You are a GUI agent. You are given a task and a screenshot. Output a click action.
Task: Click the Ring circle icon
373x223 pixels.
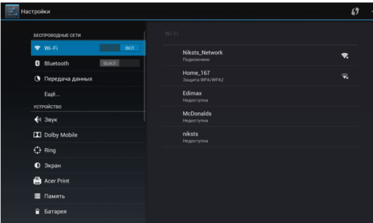[x=37, y=150]
